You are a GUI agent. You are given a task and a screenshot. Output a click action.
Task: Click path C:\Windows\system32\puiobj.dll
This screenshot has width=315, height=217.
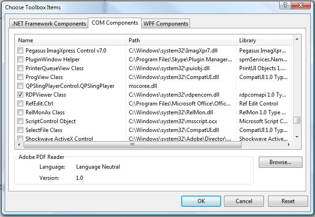[x=169, y=68]
